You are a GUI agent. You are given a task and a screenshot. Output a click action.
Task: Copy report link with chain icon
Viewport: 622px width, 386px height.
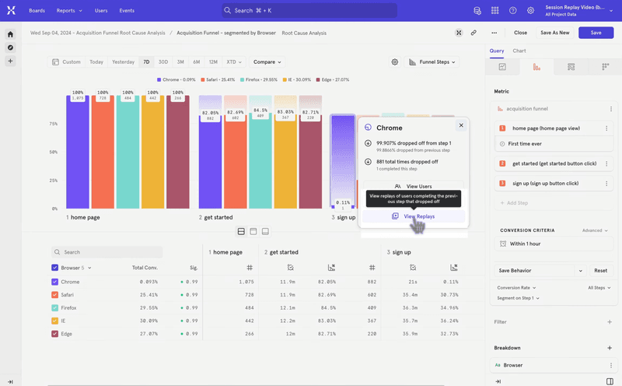[474, 33]
